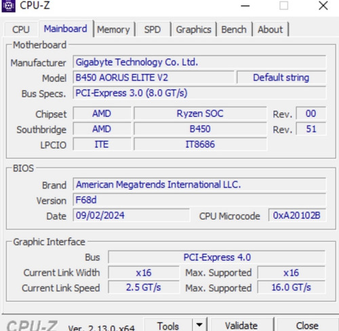Image resolution: width=339 pixels, height=331 pixels.
Task: Select the Ryzen SOC chipset value
Action: coord(200,113)
